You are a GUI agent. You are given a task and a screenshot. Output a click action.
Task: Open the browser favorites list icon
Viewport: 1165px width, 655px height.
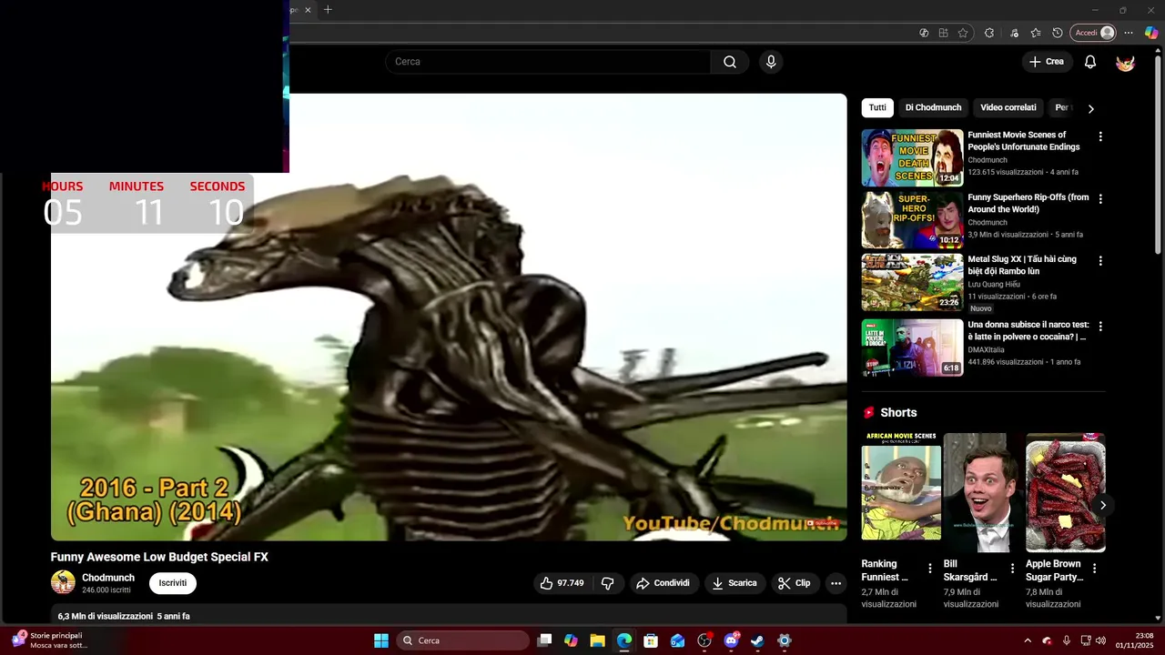[x=1036, y=33]
